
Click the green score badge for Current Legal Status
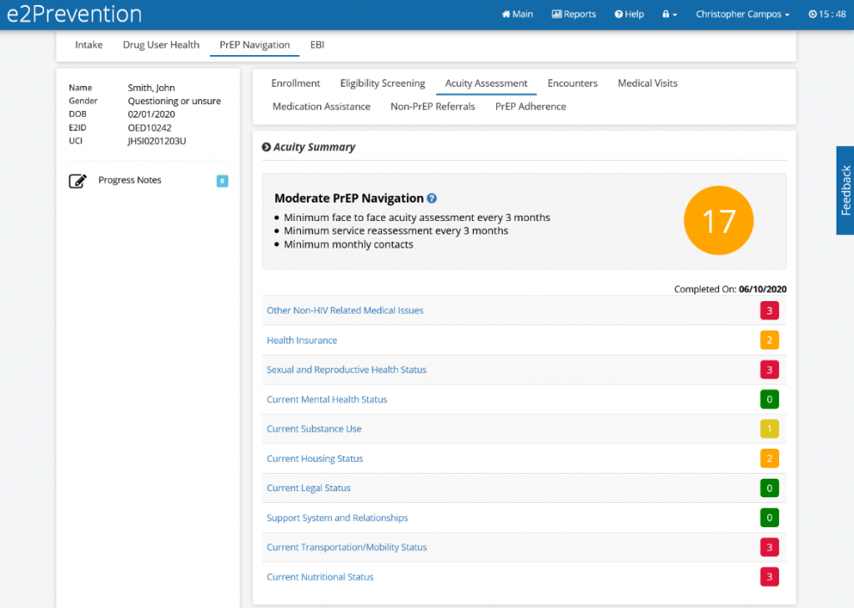click(x=768, y=488)
